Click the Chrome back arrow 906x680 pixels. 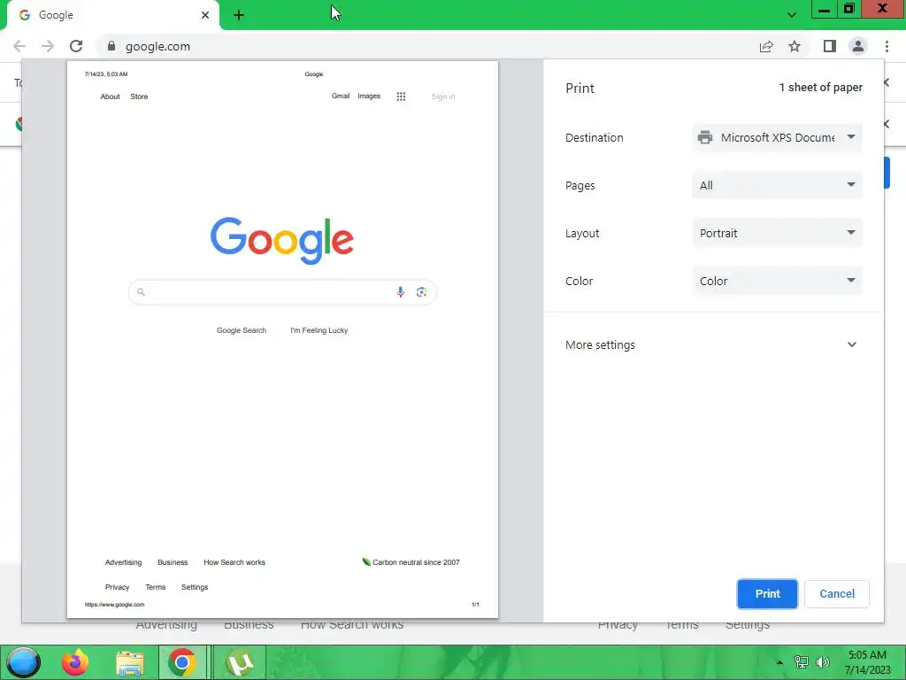[x=19, y=46]
